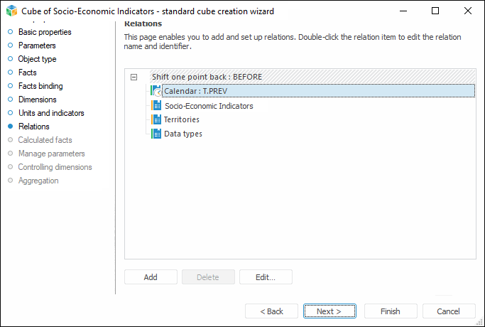Click the Edit... button

266,277
